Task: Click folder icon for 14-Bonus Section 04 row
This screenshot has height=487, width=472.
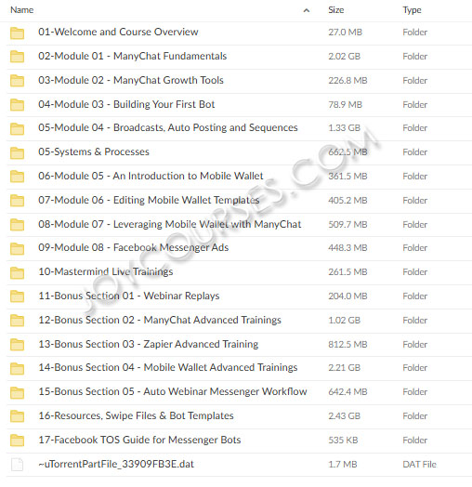Action: 17,368
